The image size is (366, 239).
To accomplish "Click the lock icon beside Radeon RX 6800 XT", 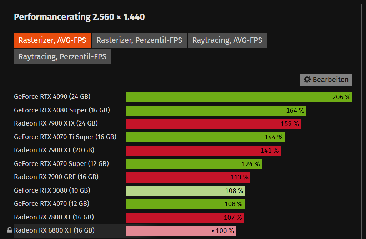I will pyautogui.click(x=10, y=230).
